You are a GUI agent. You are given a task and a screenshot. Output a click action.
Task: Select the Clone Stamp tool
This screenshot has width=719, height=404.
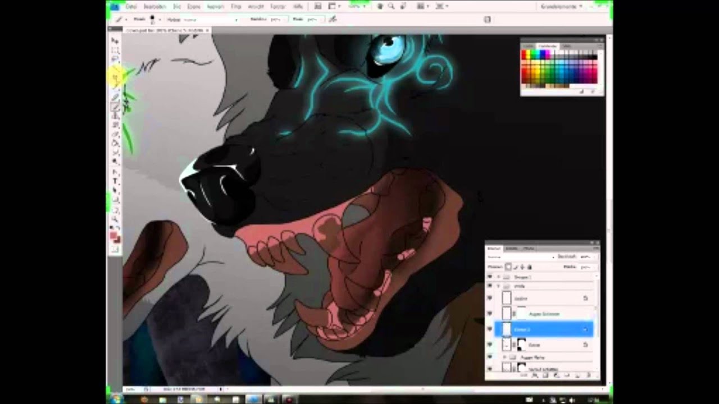click(x=115, y=116)
